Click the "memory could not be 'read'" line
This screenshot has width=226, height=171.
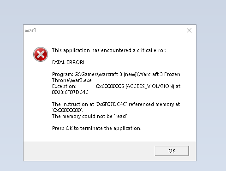point(90,116)
